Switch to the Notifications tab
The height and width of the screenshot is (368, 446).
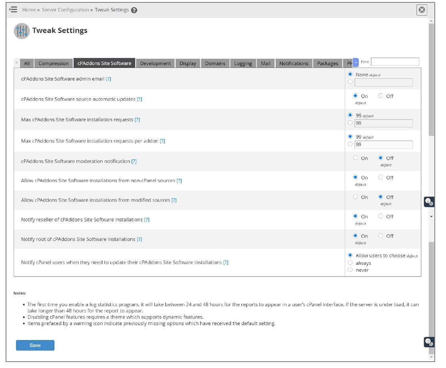(x=294, y=64)
